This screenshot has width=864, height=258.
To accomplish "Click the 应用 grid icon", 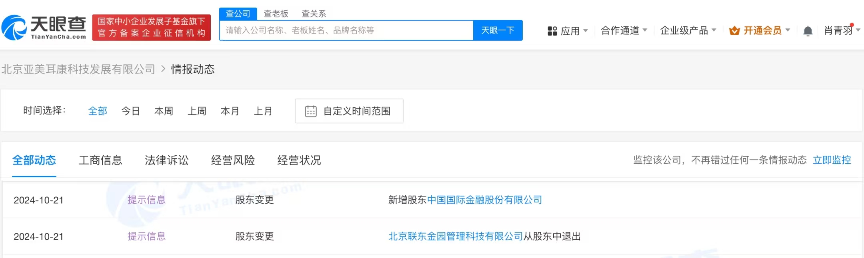I will tap(552, 31).
